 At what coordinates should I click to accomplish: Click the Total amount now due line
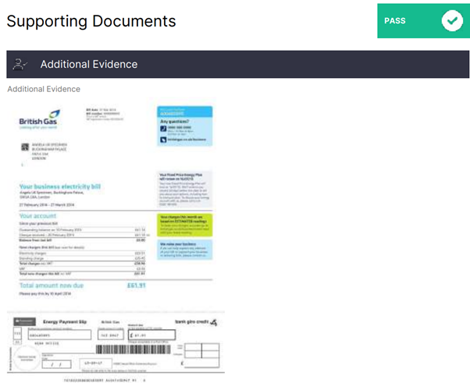tap(83, 285)
